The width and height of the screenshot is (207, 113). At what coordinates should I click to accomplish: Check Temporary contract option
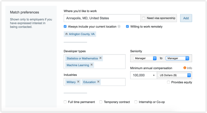tap(101, 102)
